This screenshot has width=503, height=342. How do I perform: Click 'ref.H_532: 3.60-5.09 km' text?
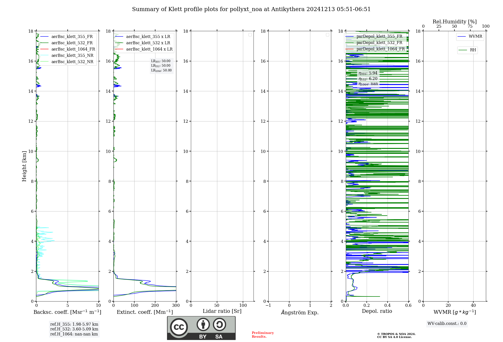pos(74,329)
